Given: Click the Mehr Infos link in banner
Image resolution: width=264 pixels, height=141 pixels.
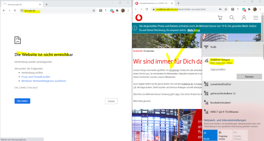Looking at the screenshot, I should click(x=194, y=30).
